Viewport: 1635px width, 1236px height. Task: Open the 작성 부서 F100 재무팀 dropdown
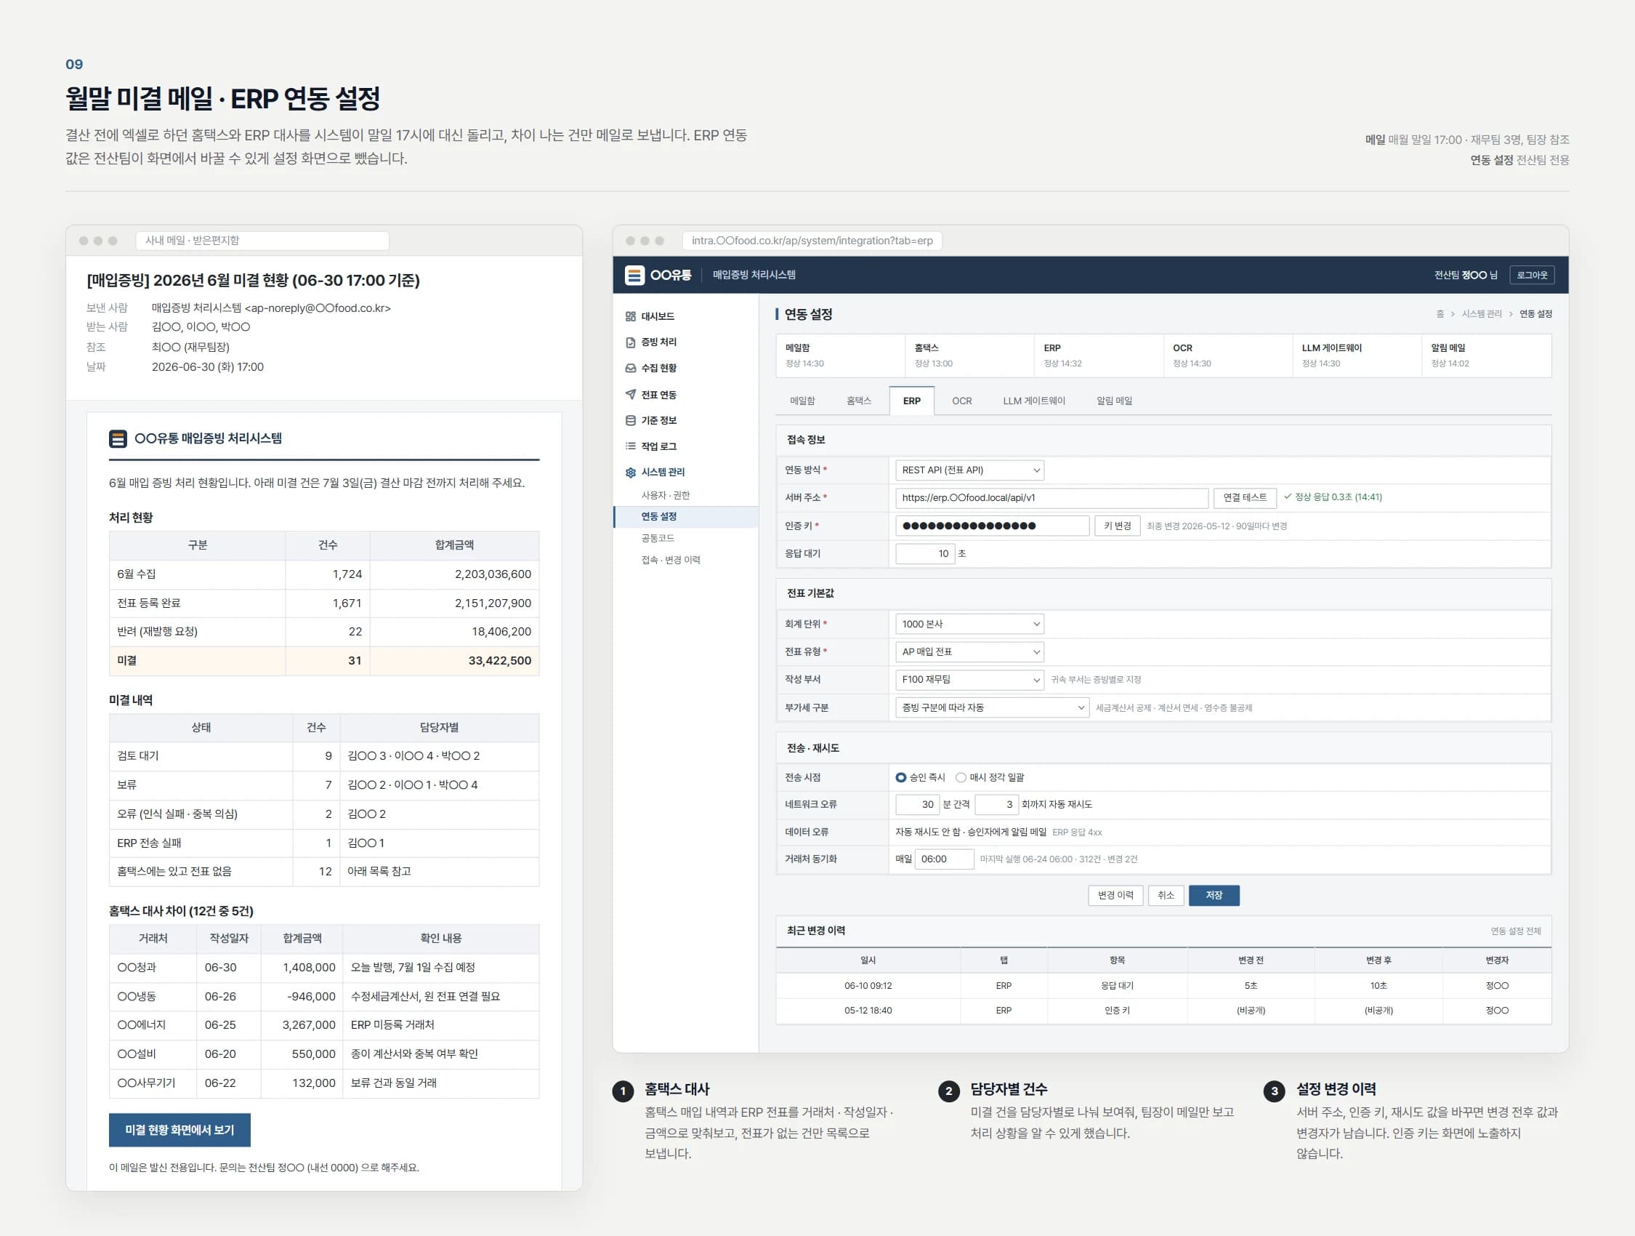[970, 680]
